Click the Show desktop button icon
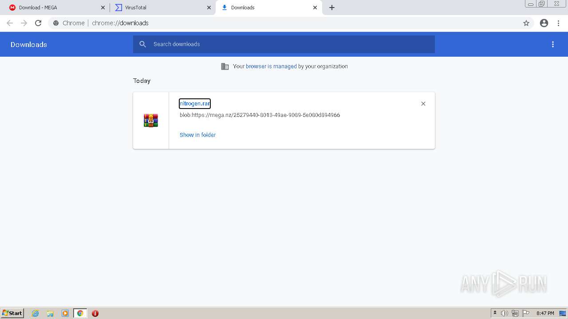 click(563, 313)
